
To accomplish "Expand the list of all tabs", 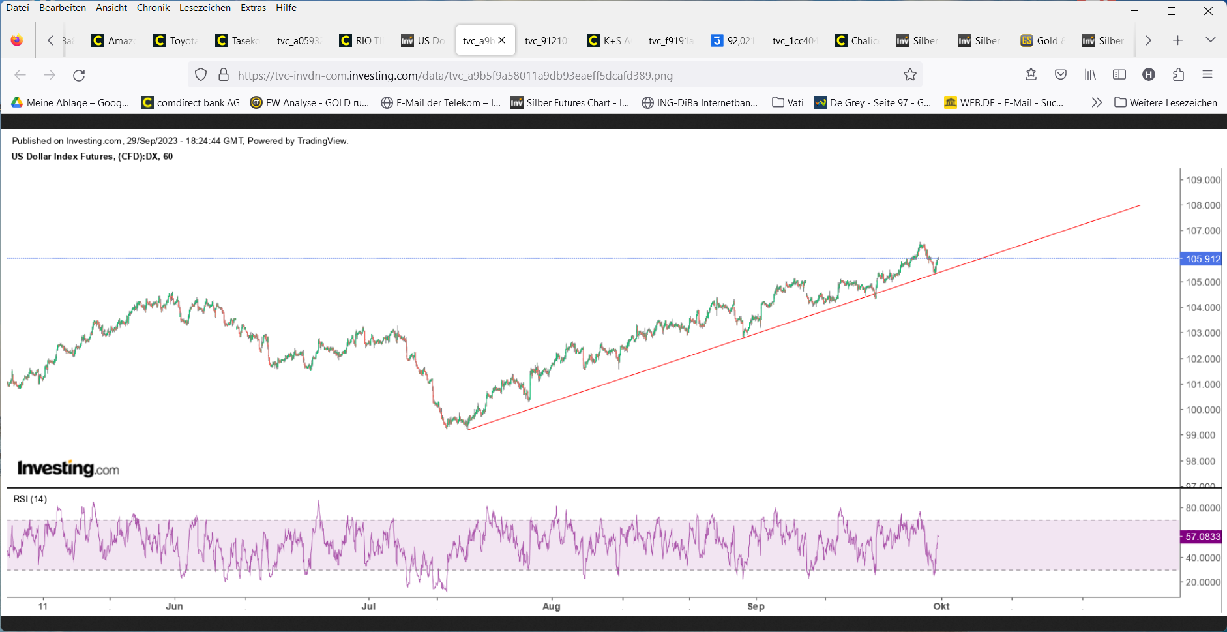I will (1210, 40).
